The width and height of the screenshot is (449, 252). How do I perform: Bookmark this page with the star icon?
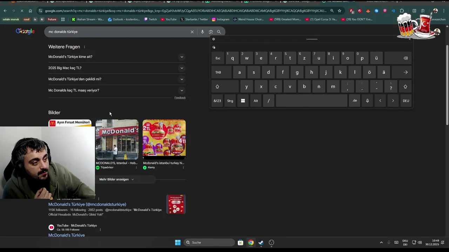(339, 11)
